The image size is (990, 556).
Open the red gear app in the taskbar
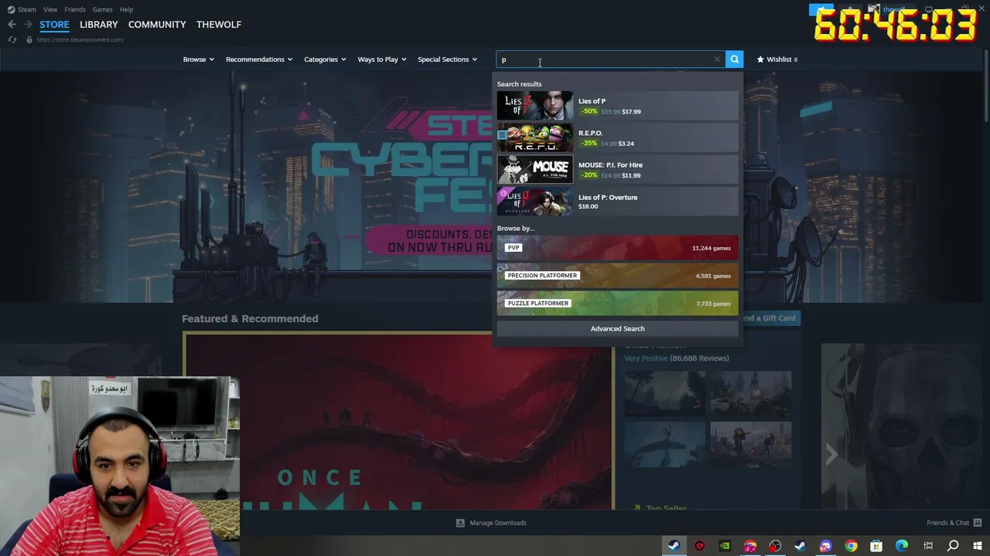pos(699,546)
